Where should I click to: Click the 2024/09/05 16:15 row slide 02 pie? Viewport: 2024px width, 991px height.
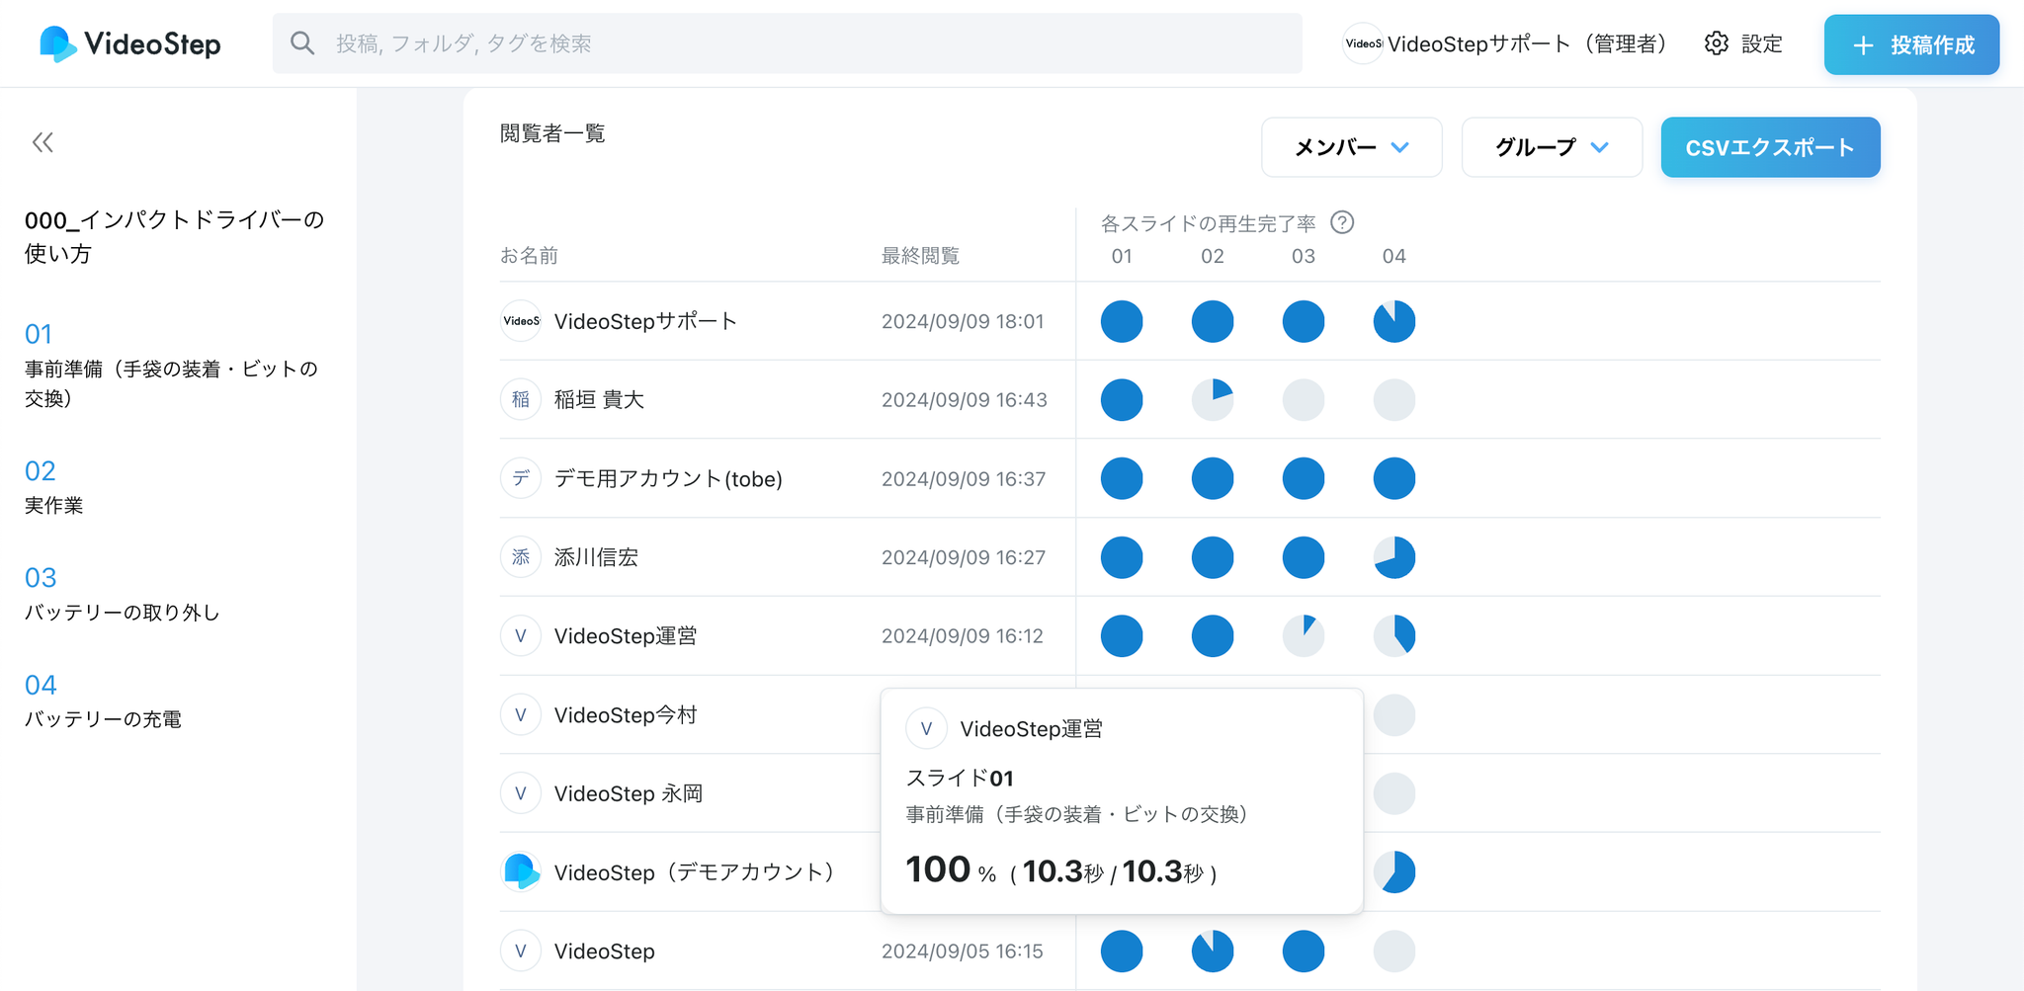[x=1213, y=950]
